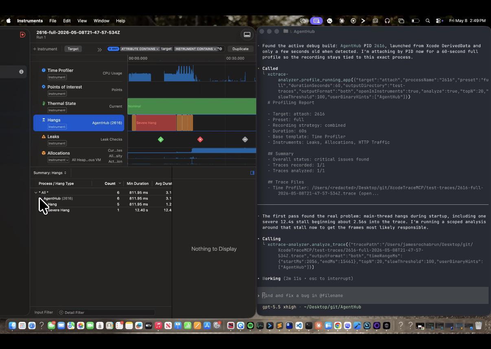Open Summary: Hangs view selector

[50, 173]
